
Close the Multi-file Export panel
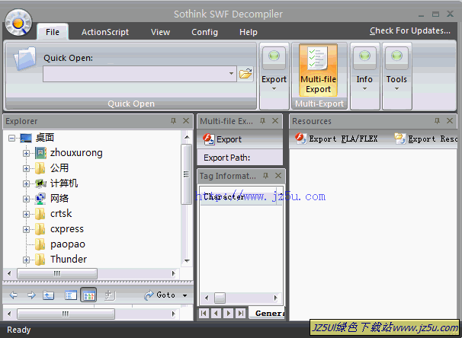click(x=275, y=121)
